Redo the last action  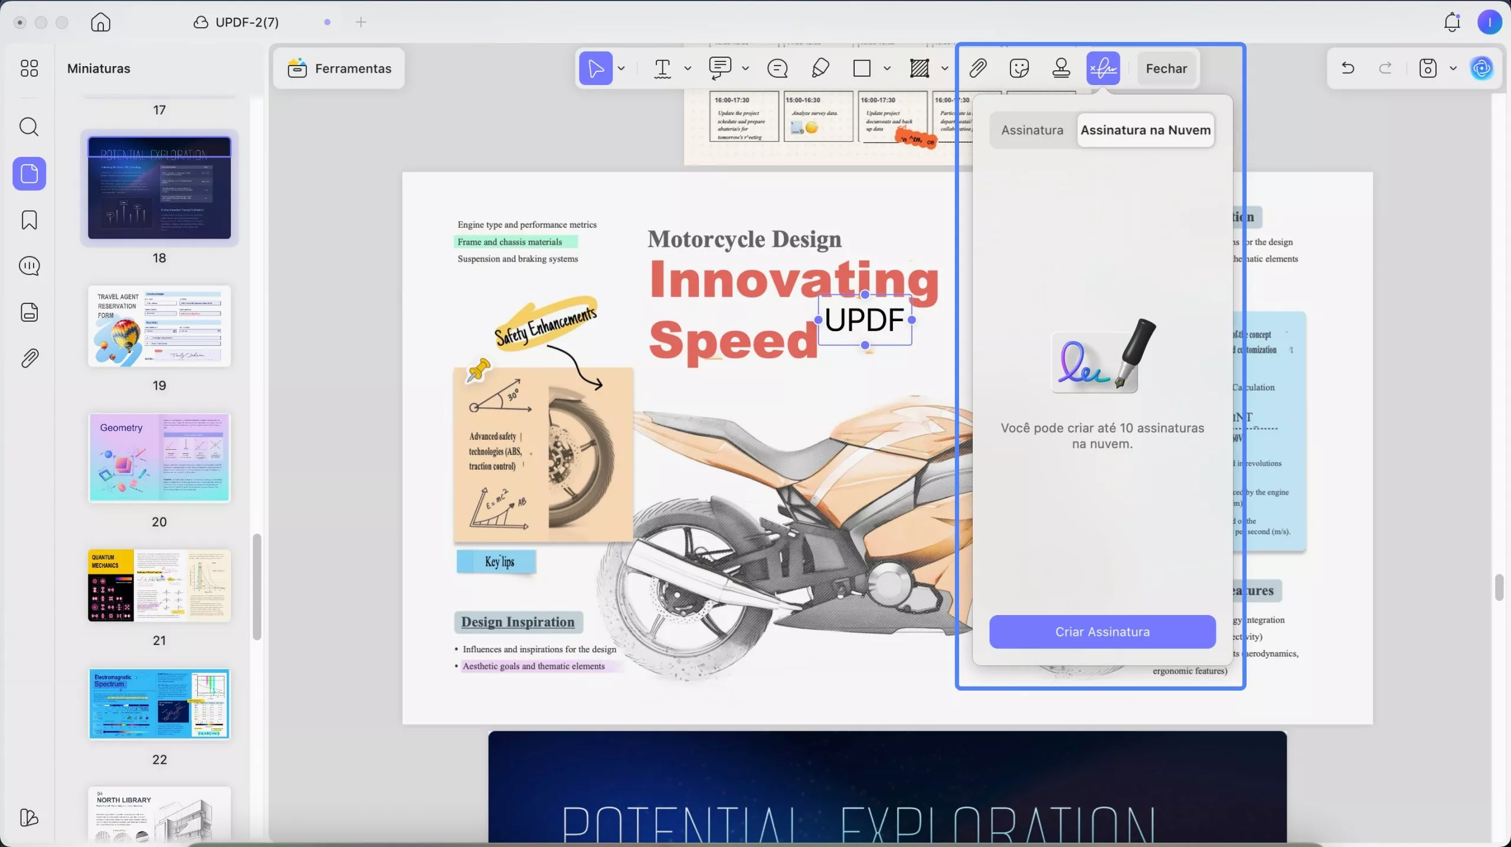(x=1385, y=68)
